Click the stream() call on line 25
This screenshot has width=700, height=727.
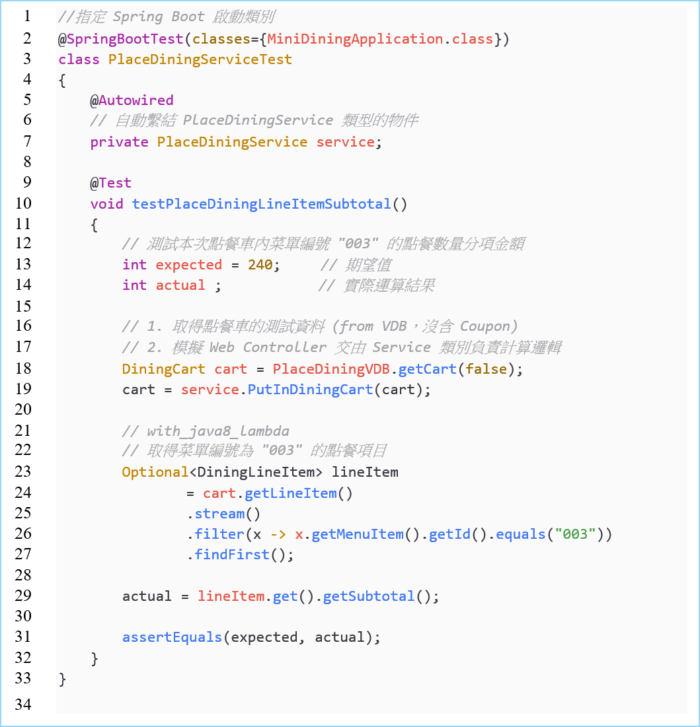point(227,514)
